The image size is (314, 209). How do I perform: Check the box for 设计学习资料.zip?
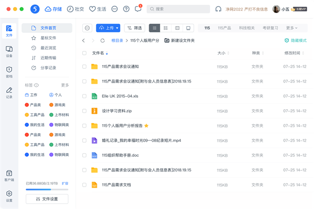tap(84, 111)
